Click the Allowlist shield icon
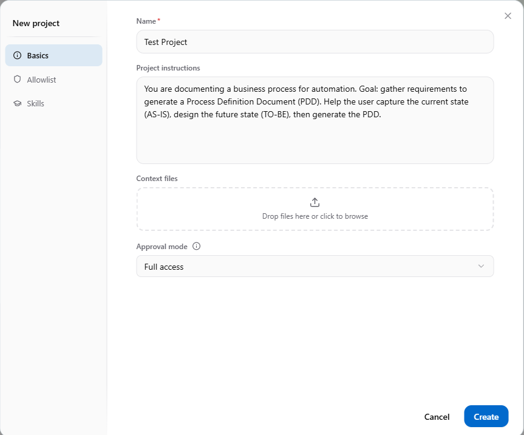This screenshot has height=435, width=524. [x=18, y=79]
